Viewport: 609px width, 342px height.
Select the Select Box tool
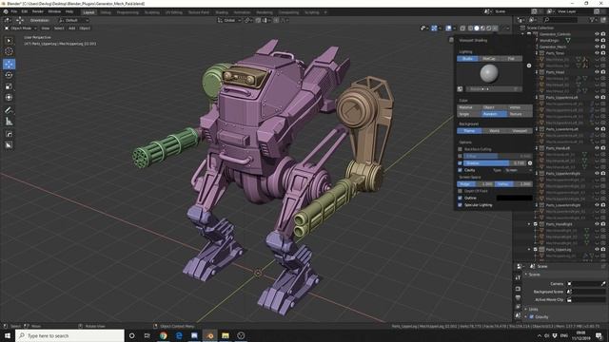point(9,41)
